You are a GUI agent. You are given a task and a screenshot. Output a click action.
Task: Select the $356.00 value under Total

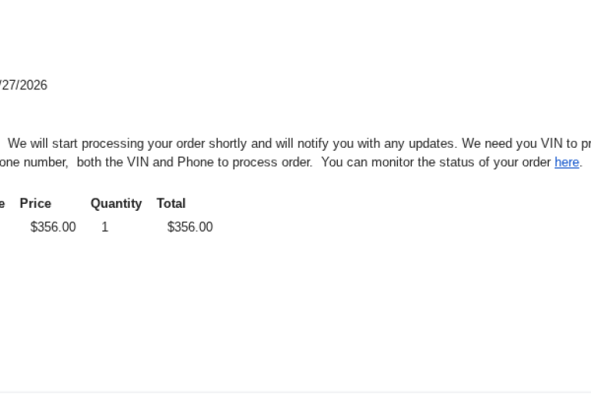pyautogui.click(x=190, y=227)
